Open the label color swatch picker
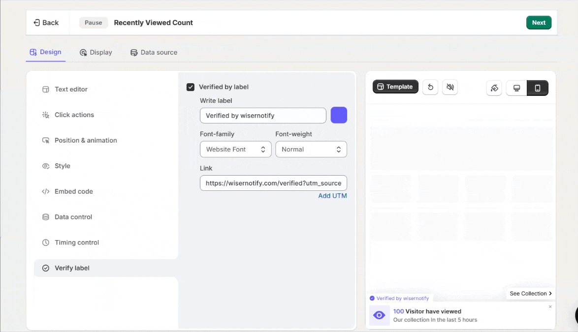578x332 pixels. click(x=339, y=115)
